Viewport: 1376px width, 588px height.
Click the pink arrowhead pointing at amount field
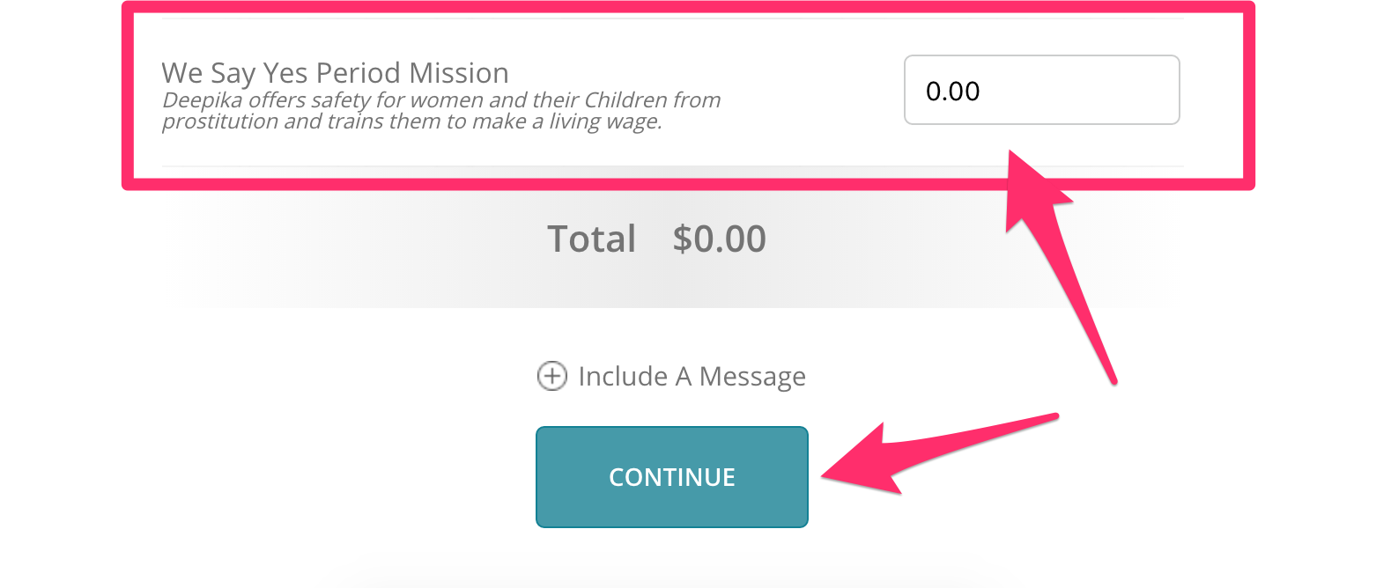click(x=1038, y=189)
